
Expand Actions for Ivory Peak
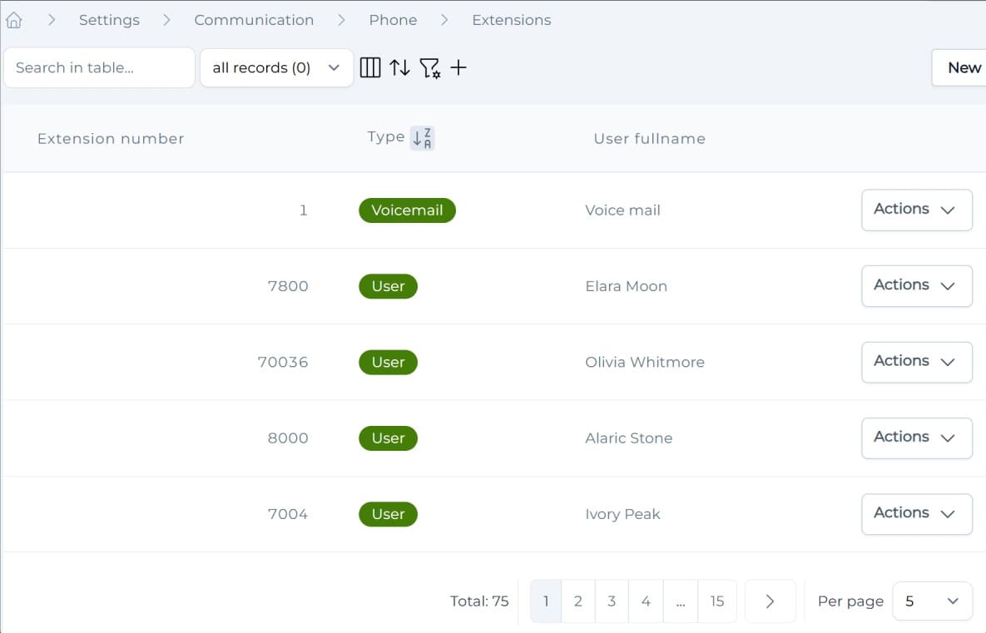click(916, 514)
